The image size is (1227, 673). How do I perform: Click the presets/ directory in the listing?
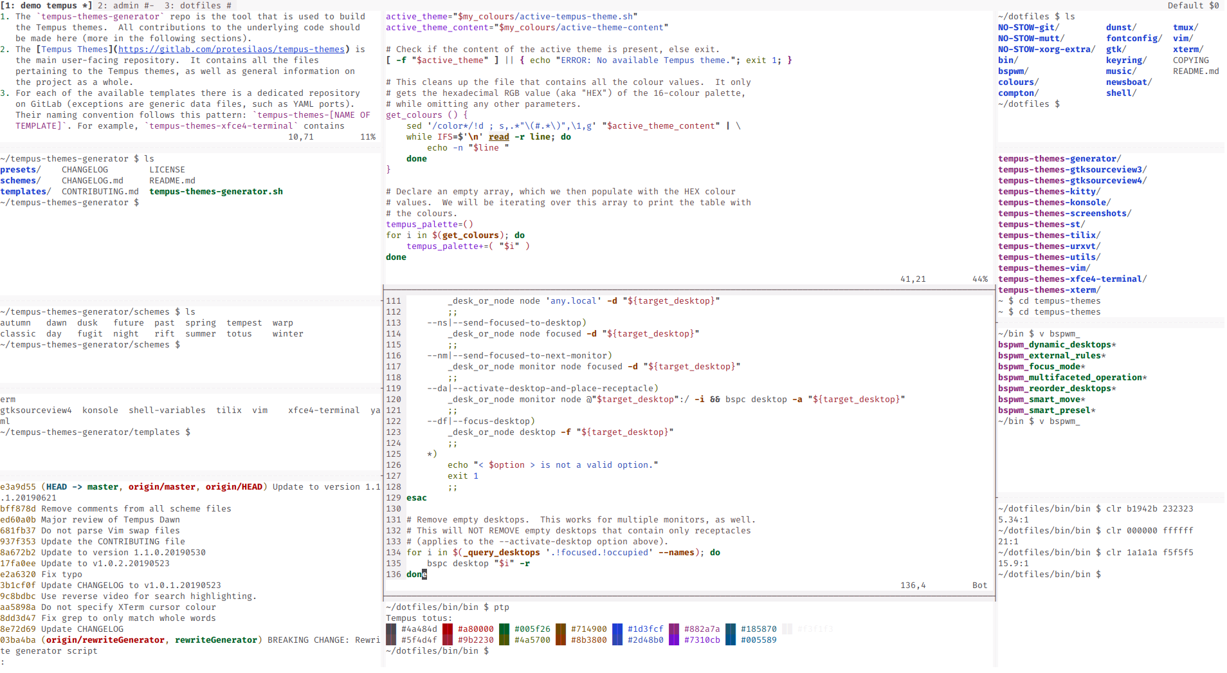[x=21, y=169]
